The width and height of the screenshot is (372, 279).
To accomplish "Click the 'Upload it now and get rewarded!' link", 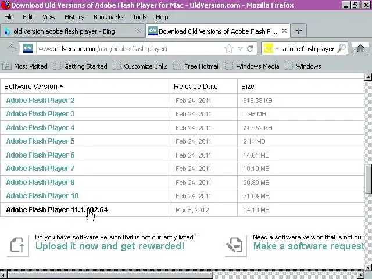I will (x=110, y=246).
